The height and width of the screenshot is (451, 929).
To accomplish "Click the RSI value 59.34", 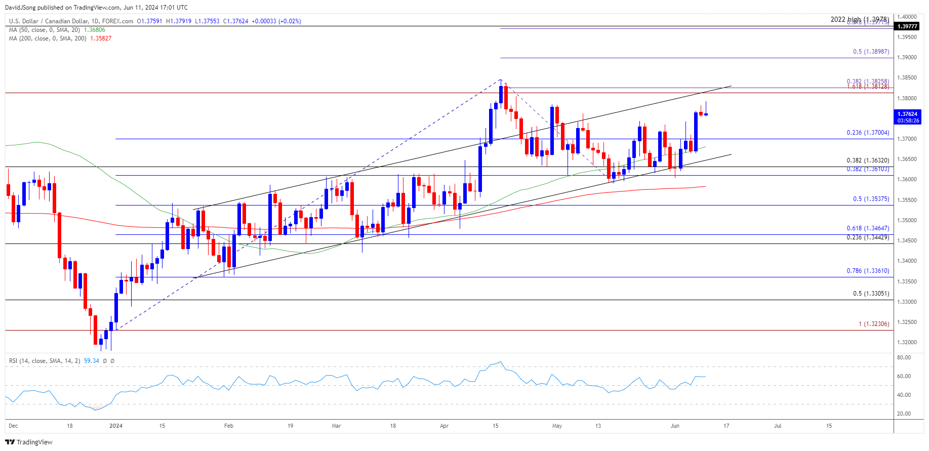I will (92, 361).
